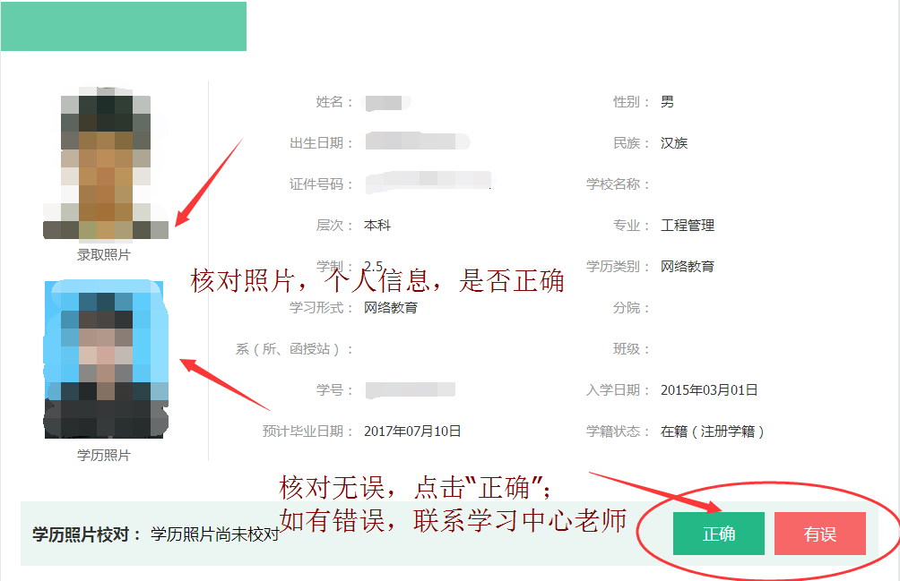Click the blurred 学号 student number
The image size is (900, 581).
[411, 390]
